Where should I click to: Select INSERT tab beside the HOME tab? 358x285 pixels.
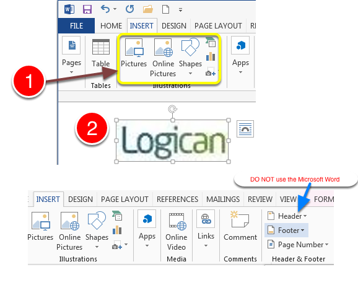142,26
